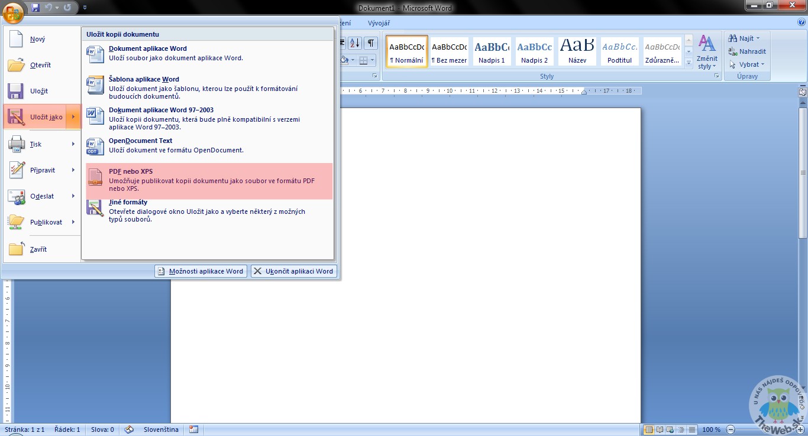Select Tisk in the Office menu
This screenshot has width=808, height=436.
pyautogui.click(x=35, y=144)
